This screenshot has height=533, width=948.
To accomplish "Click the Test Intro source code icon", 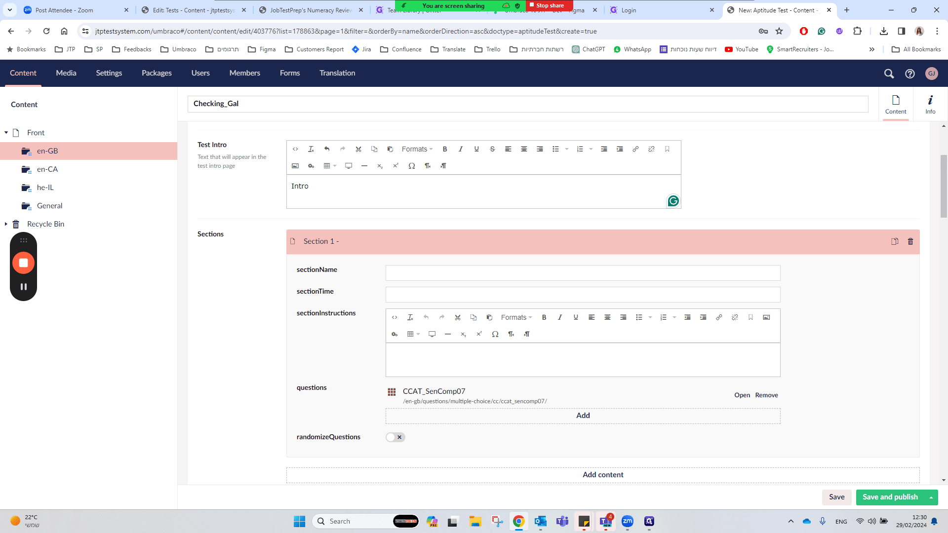I will 295,149.
